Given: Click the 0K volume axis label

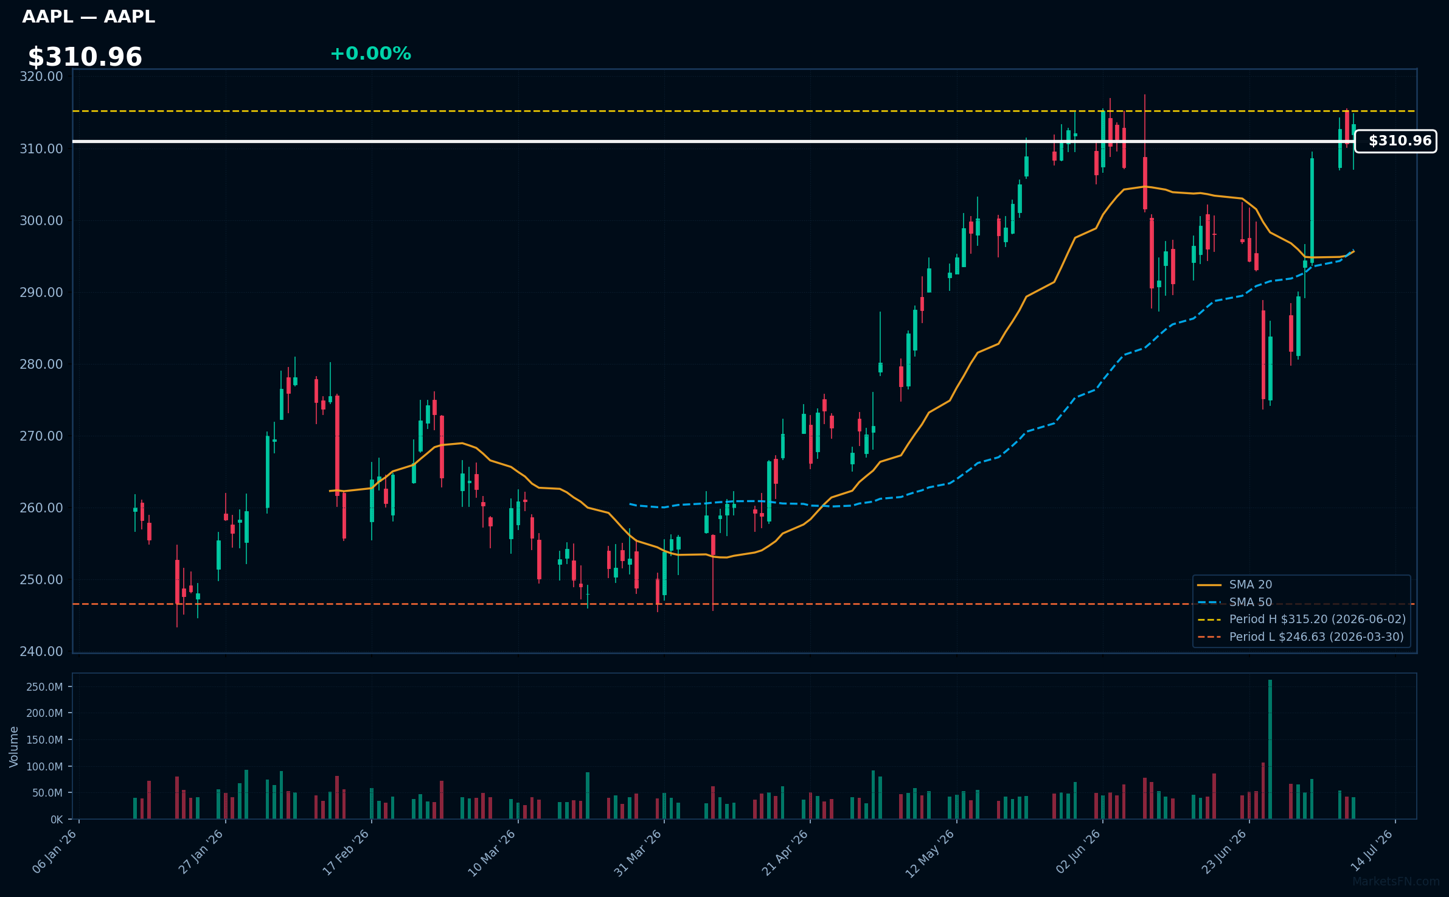Looking at the screenshot, I should click(x=57, y=820).
